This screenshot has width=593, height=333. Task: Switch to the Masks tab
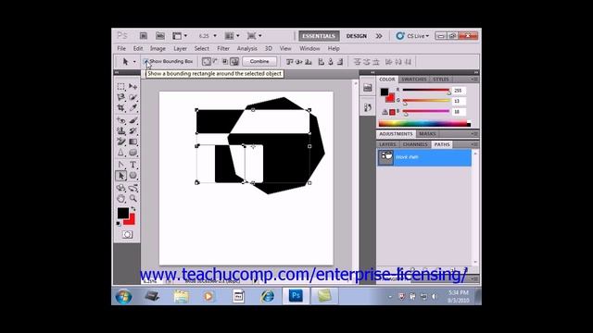427,133
